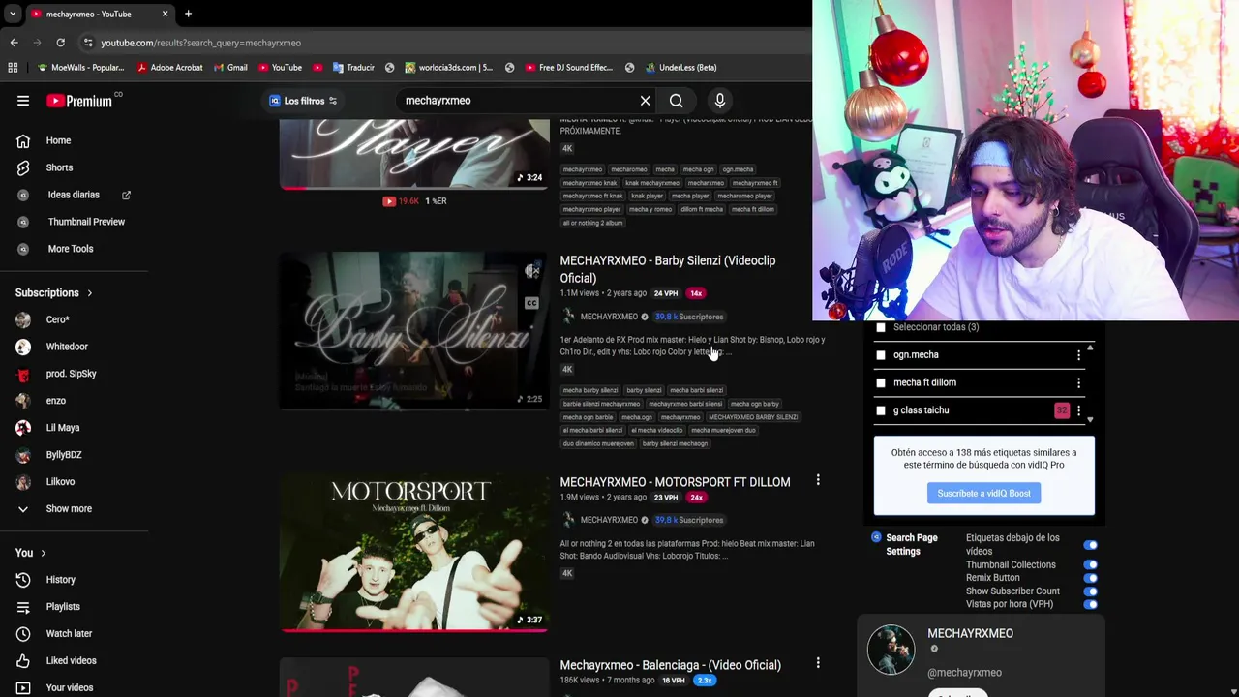The image size is (1239, 697).
Task: Toggle Vistas por hora (VPH) switch
Action: tap(1091, 604)
